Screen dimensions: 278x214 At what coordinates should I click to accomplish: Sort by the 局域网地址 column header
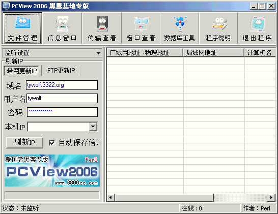[214, 53]
